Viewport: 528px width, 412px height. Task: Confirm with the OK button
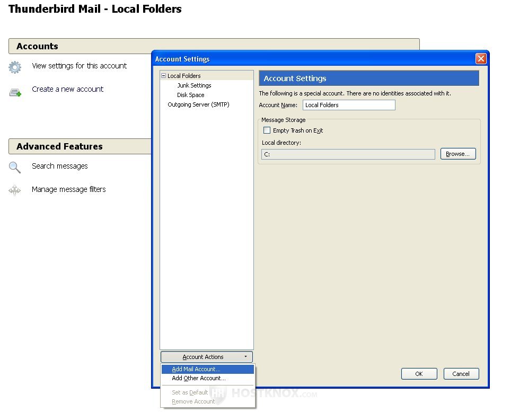coord(419,374)
